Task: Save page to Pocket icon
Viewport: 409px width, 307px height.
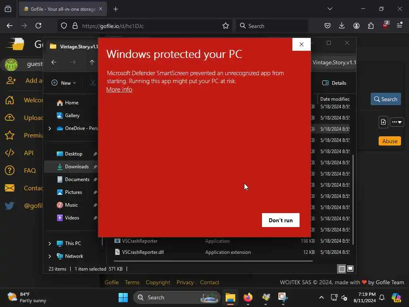Action: coord(328,26)
